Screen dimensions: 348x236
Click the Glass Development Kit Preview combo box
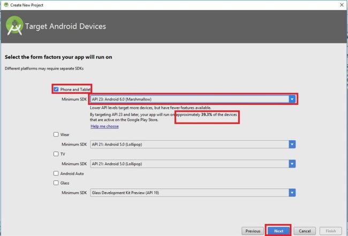193,193
